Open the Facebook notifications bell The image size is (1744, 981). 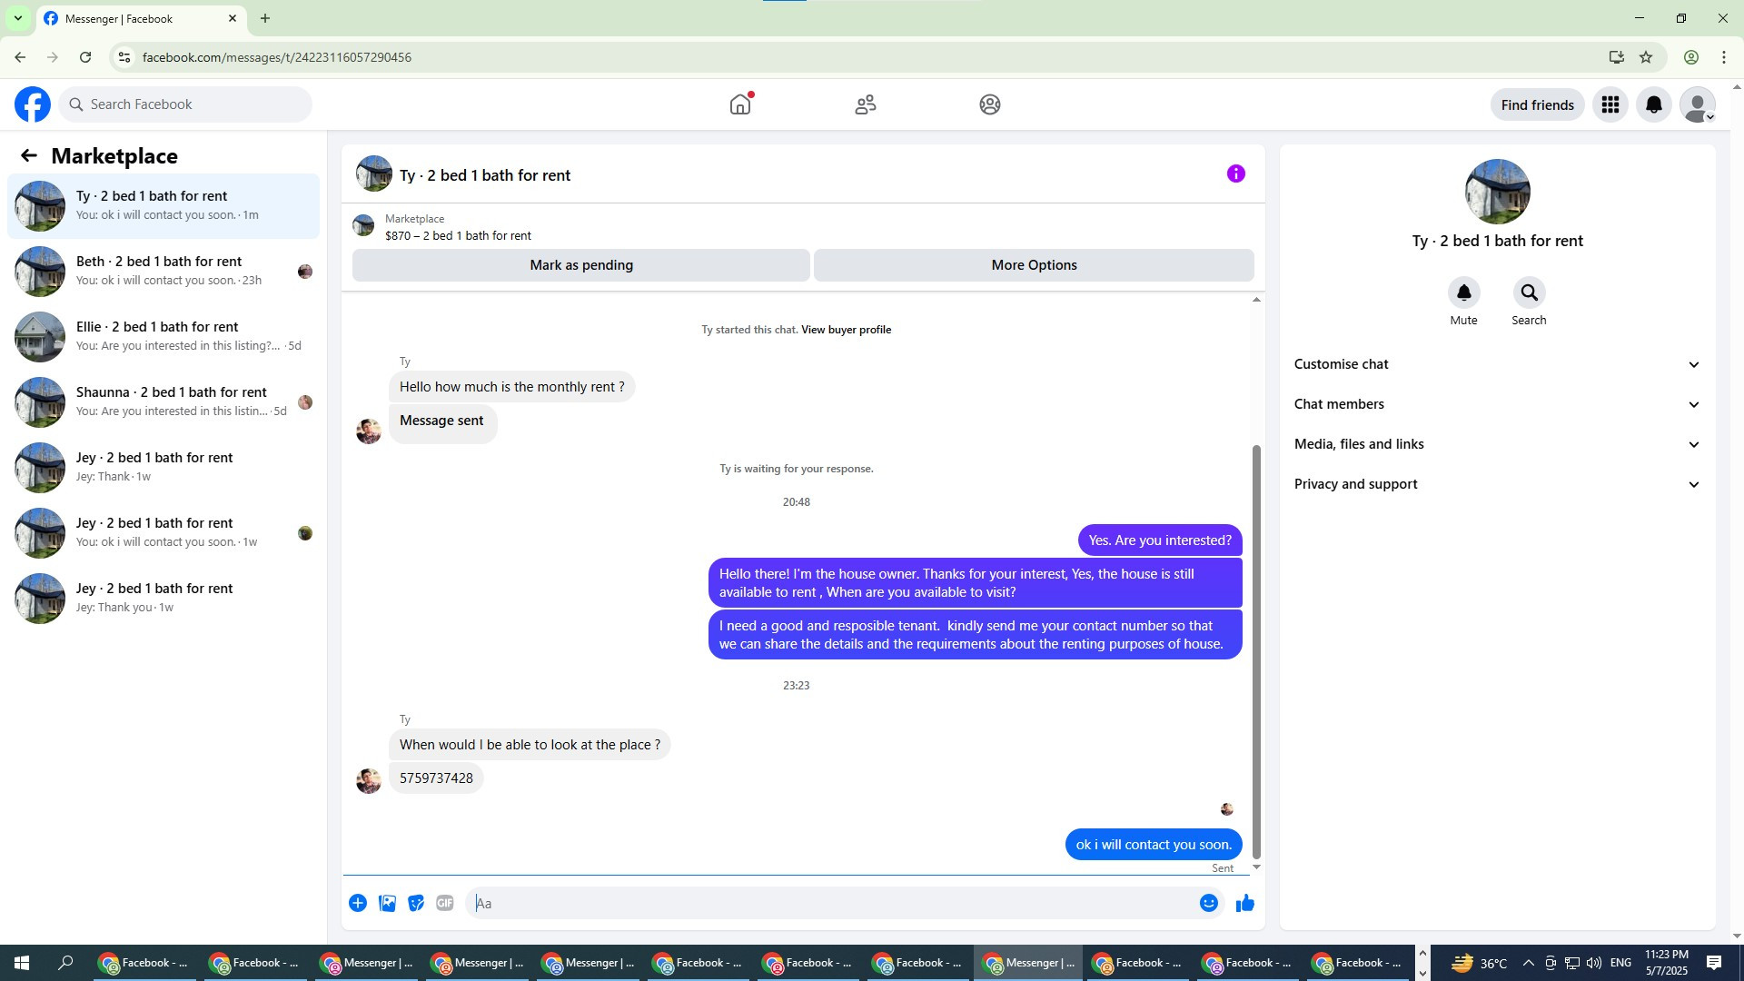click(1653, 104)
